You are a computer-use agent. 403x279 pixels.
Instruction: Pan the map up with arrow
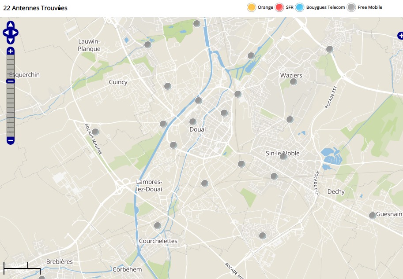[x=11, y=25]
